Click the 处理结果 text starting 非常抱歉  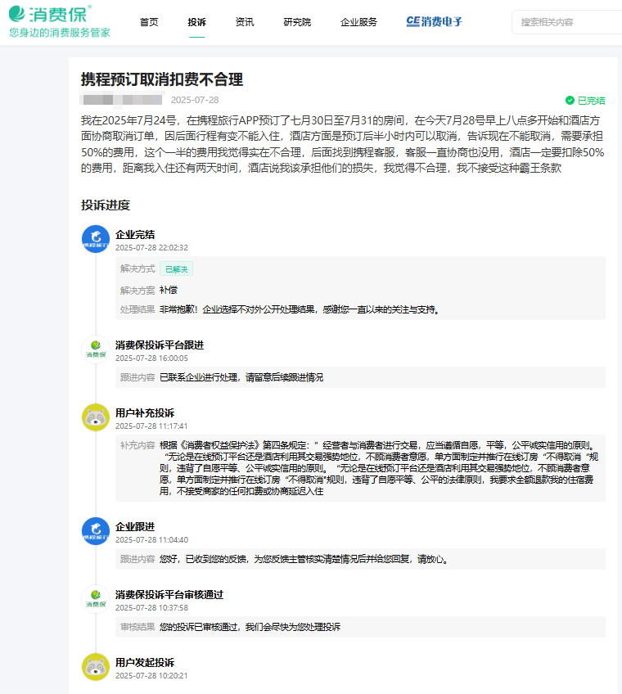[300, 309]
